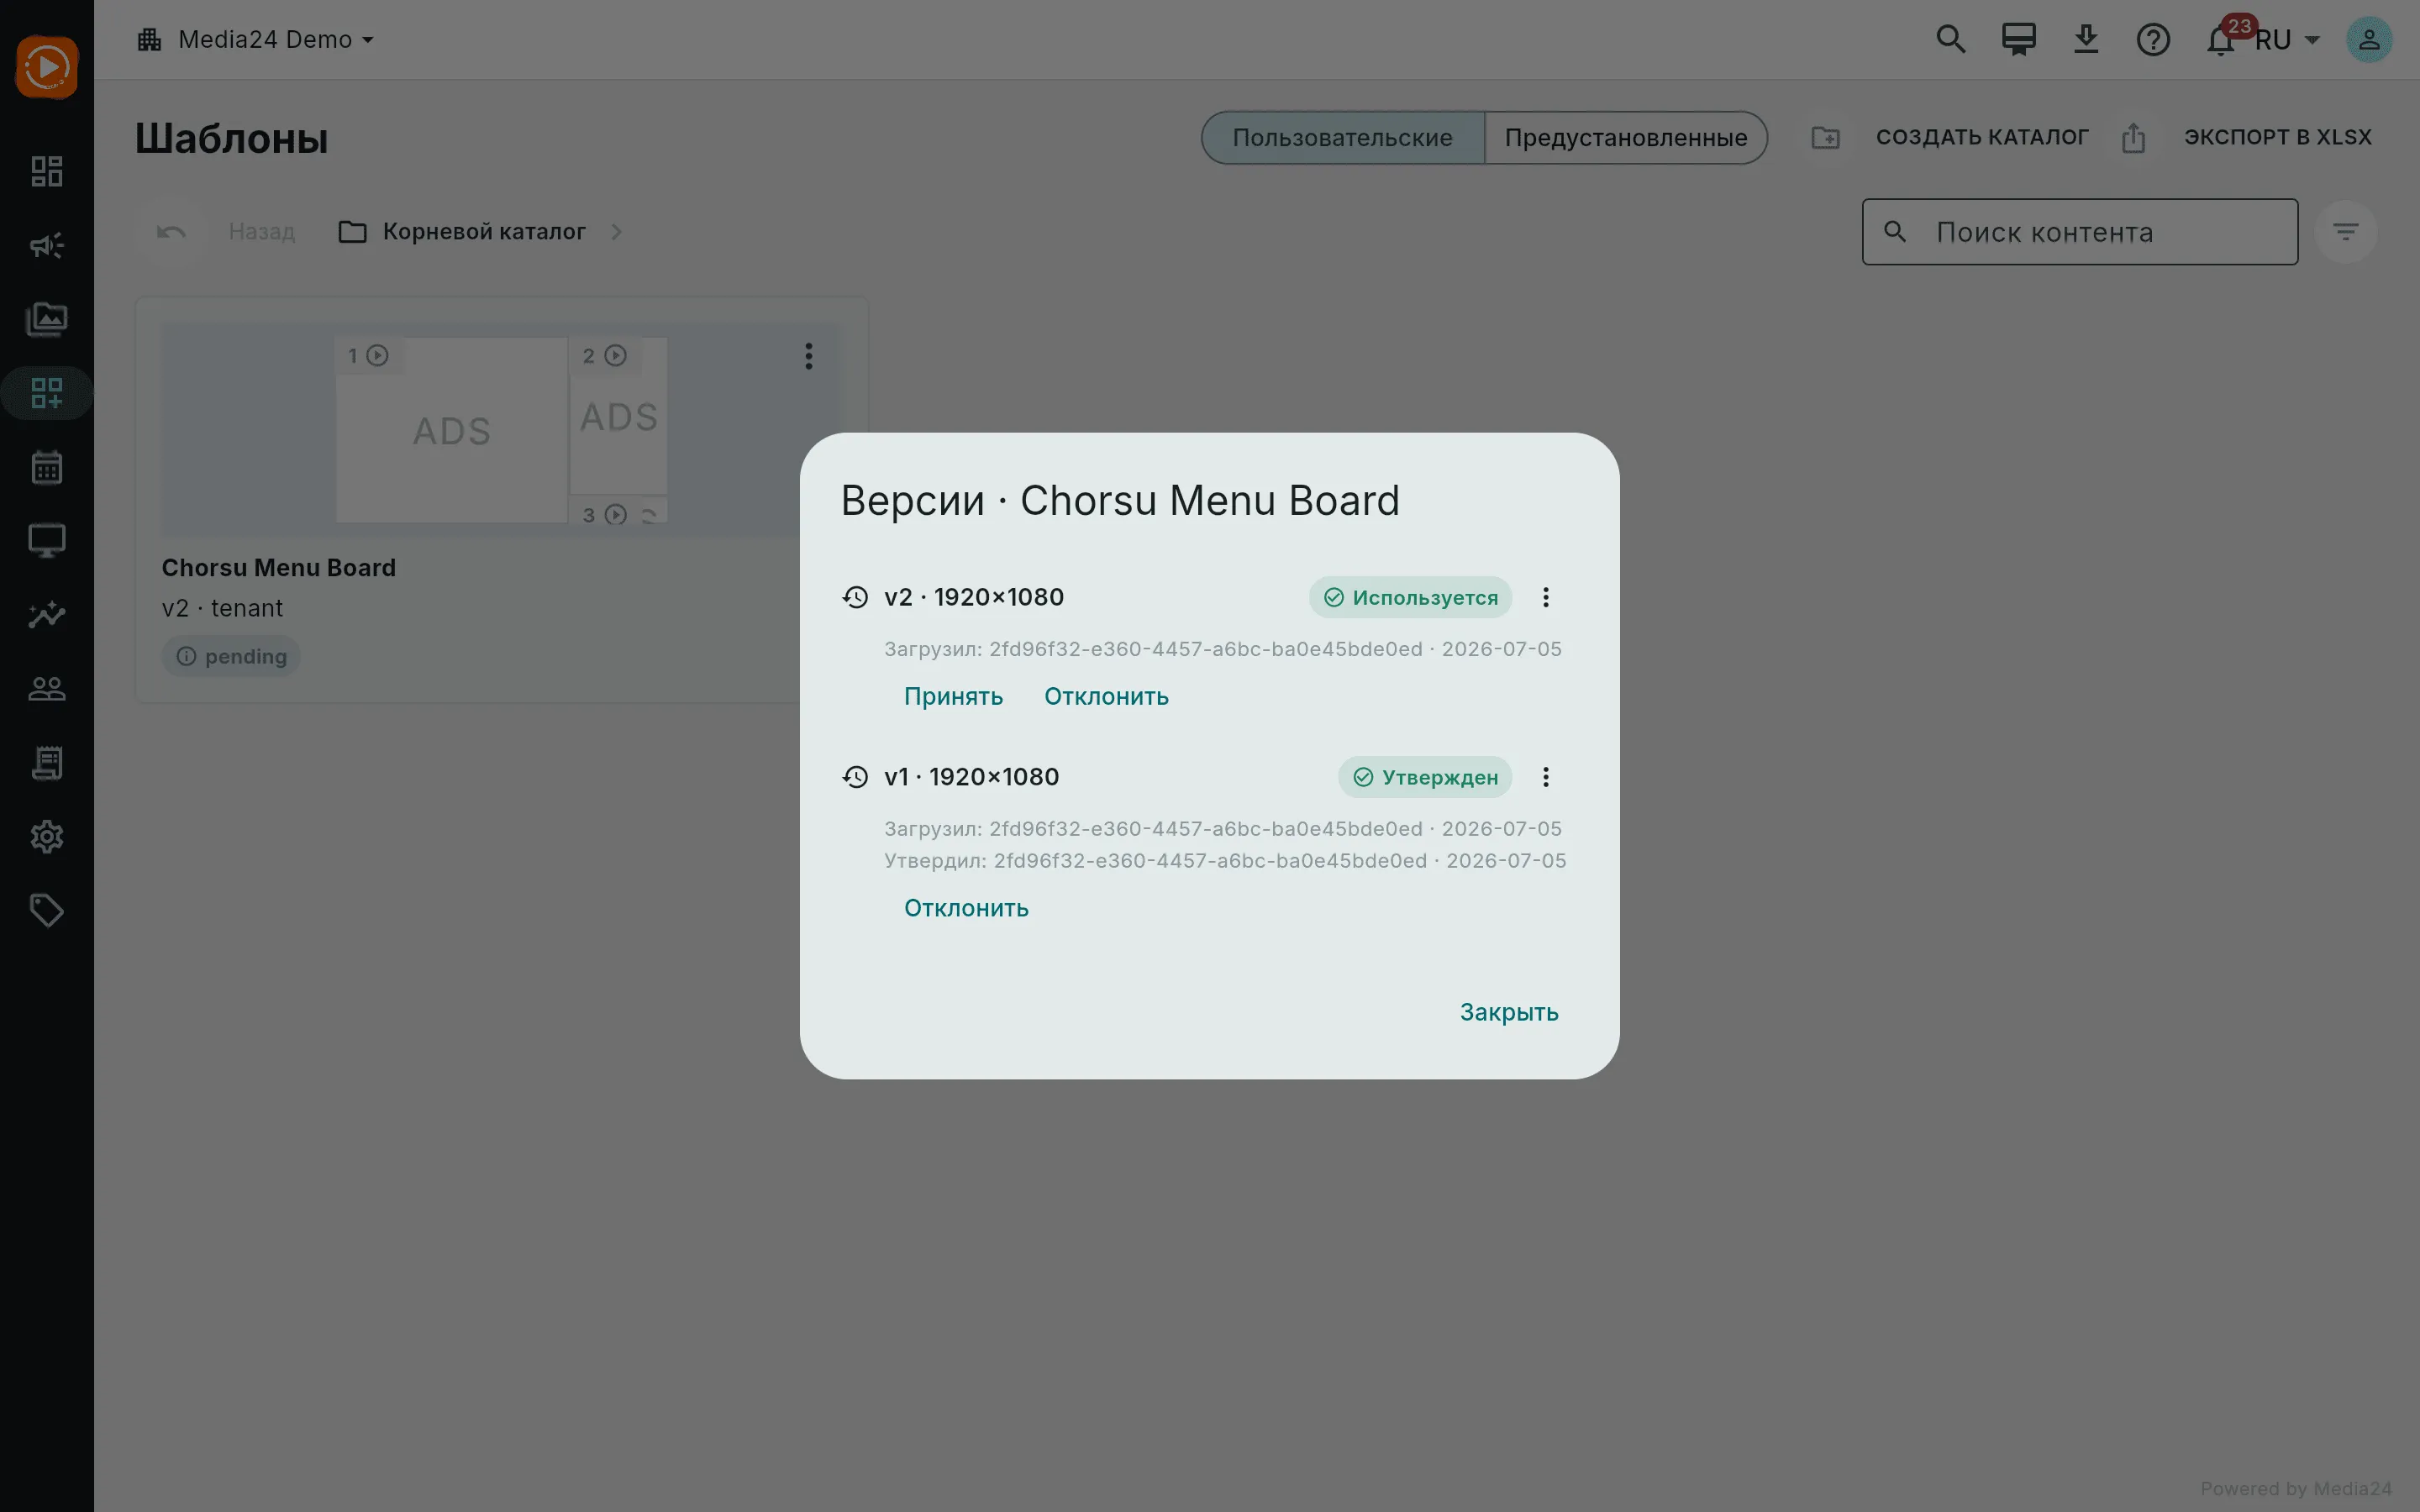Expand chevron after Корневой каталог breadcrumb

tap(616, 232)
